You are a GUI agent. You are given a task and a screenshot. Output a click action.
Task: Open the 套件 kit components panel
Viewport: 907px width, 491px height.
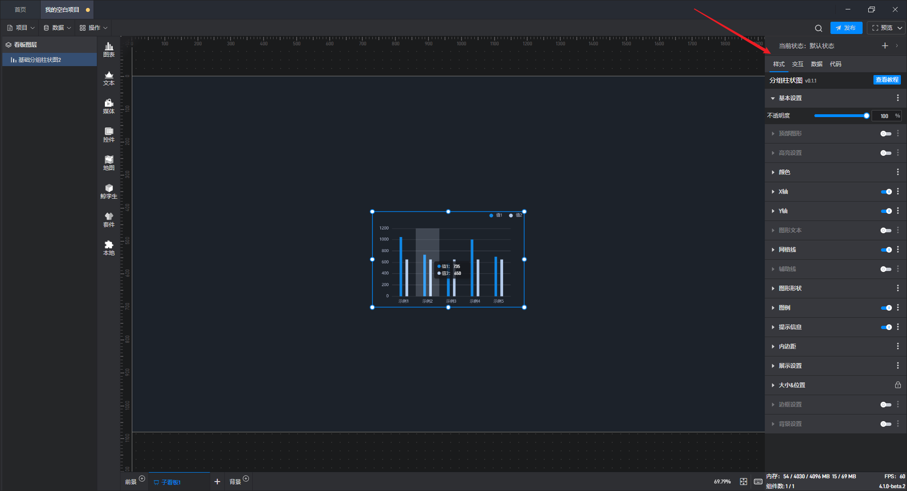click(109, 220)
